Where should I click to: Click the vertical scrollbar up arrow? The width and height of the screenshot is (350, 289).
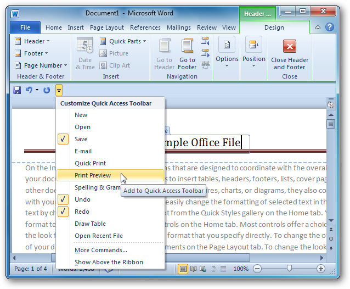[331, 115]
